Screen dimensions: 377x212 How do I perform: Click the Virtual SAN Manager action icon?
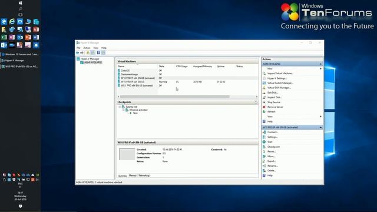point(264,88)
